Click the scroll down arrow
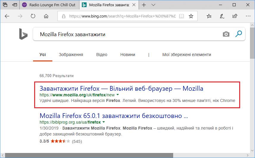 [252, 151]
